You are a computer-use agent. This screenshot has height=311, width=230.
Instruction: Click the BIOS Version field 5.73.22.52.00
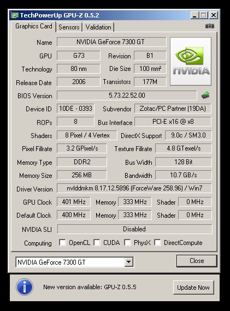coord(127,95)
